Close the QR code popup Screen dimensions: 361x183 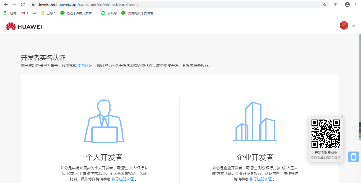(342, 117)
